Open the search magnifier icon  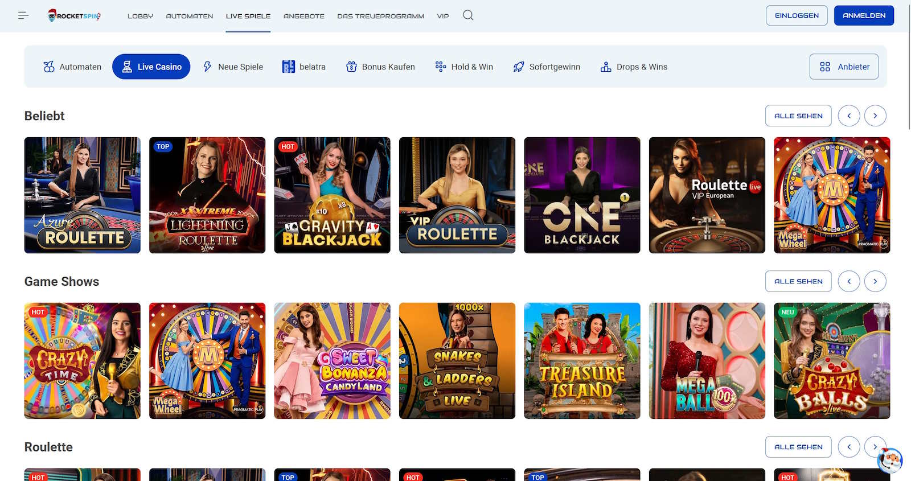tap(468, 15)
